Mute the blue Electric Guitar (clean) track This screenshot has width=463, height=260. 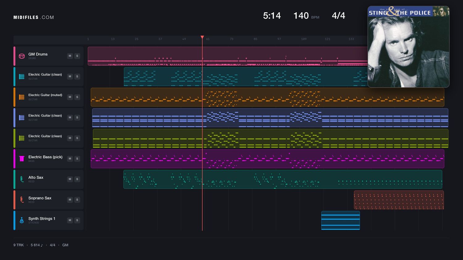(70, 118)
